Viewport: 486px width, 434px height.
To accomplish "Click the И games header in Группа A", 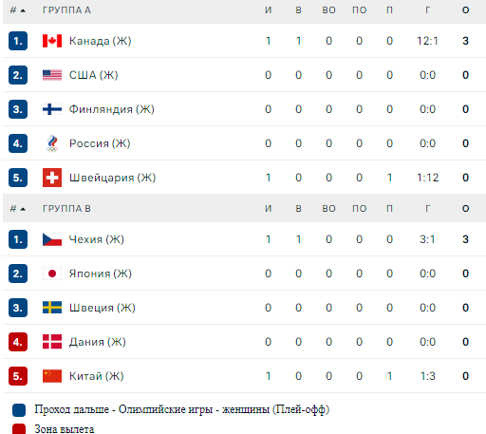I will coord(268,10).
